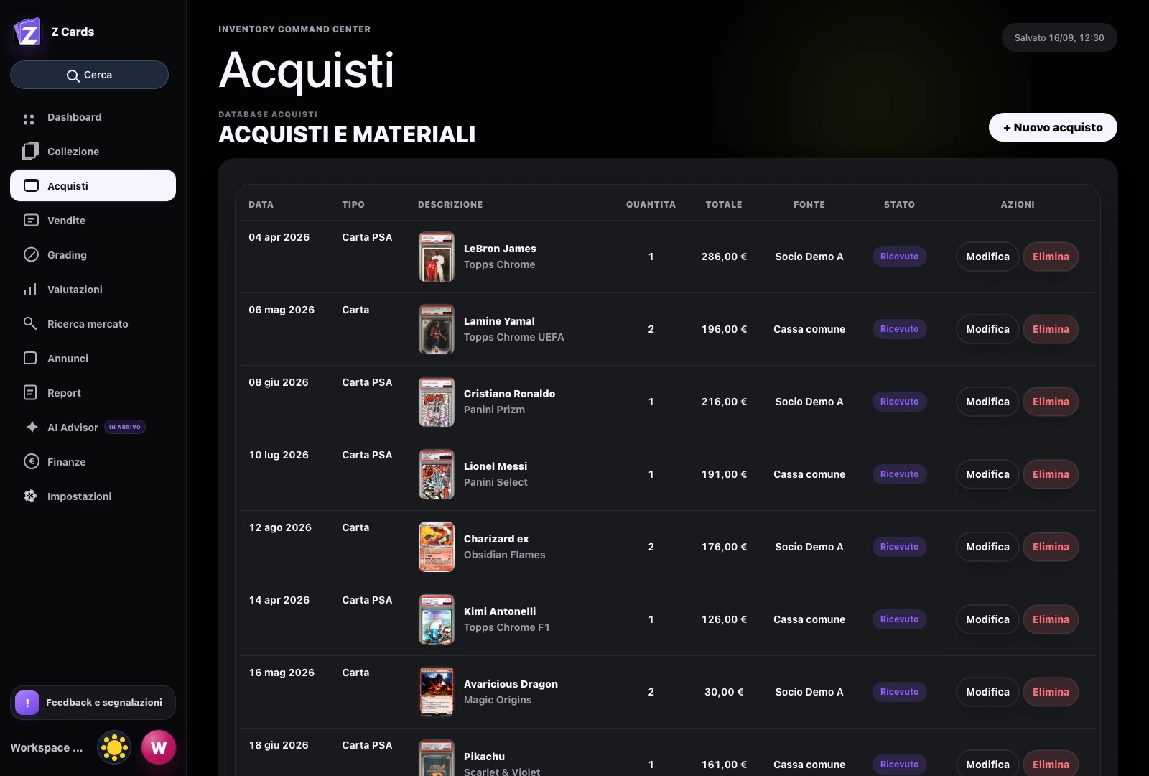Click the Acquisti wallet icon

pyautogui.click(x=31, y=185)
